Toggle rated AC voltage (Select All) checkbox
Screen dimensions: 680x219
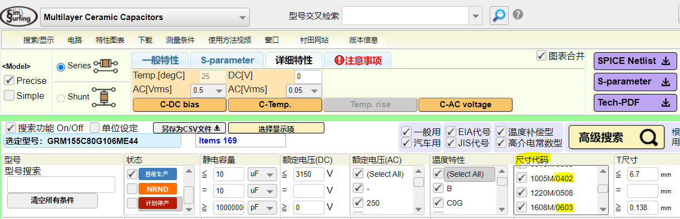[358, 174]
